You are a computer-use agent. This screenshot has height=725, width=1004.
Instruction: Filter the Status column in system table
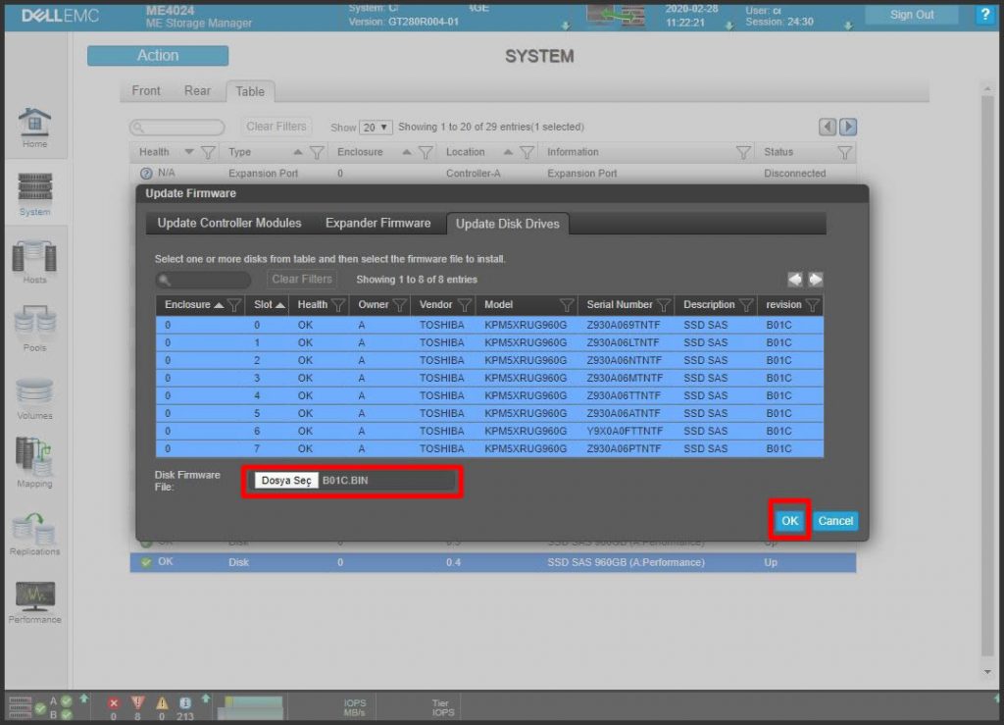(x=844, y=152)
